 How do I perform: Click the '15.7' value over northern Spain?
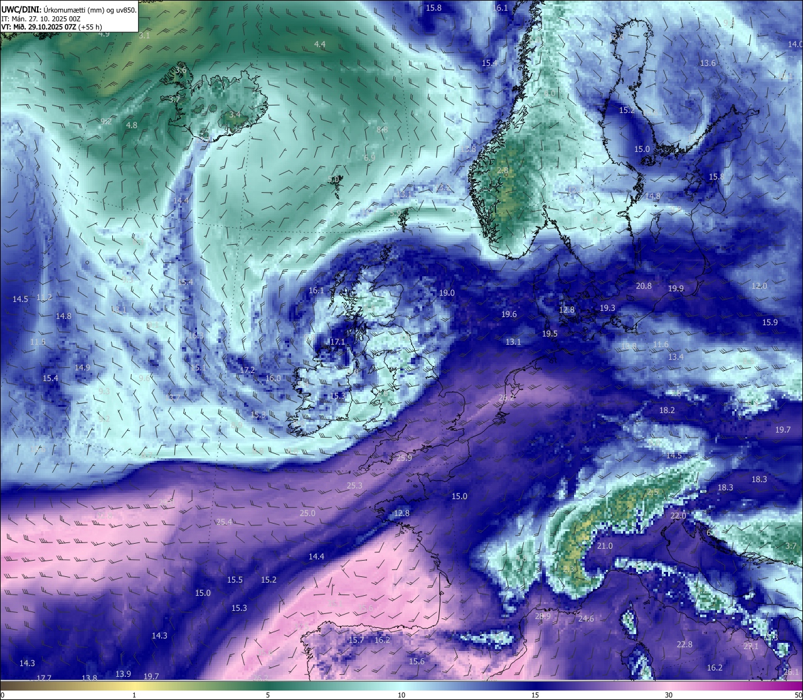pos(356,640)
